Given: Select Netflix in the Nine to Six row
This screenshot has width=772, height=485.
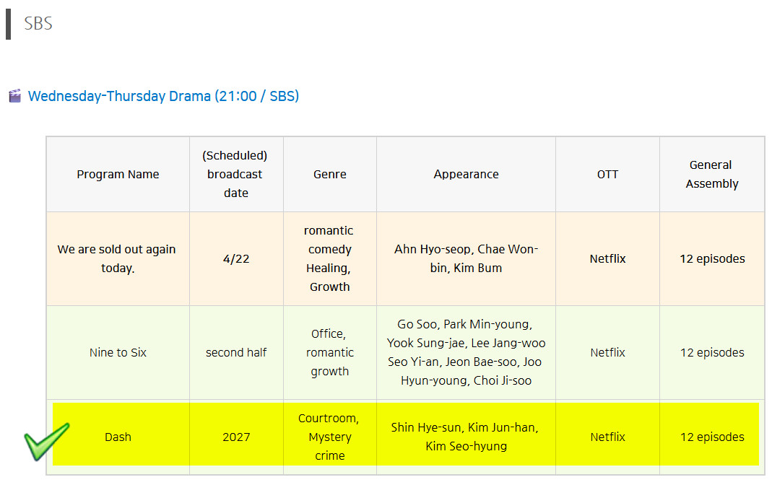Looking at the screenshot, I should [x=607, y=353].
